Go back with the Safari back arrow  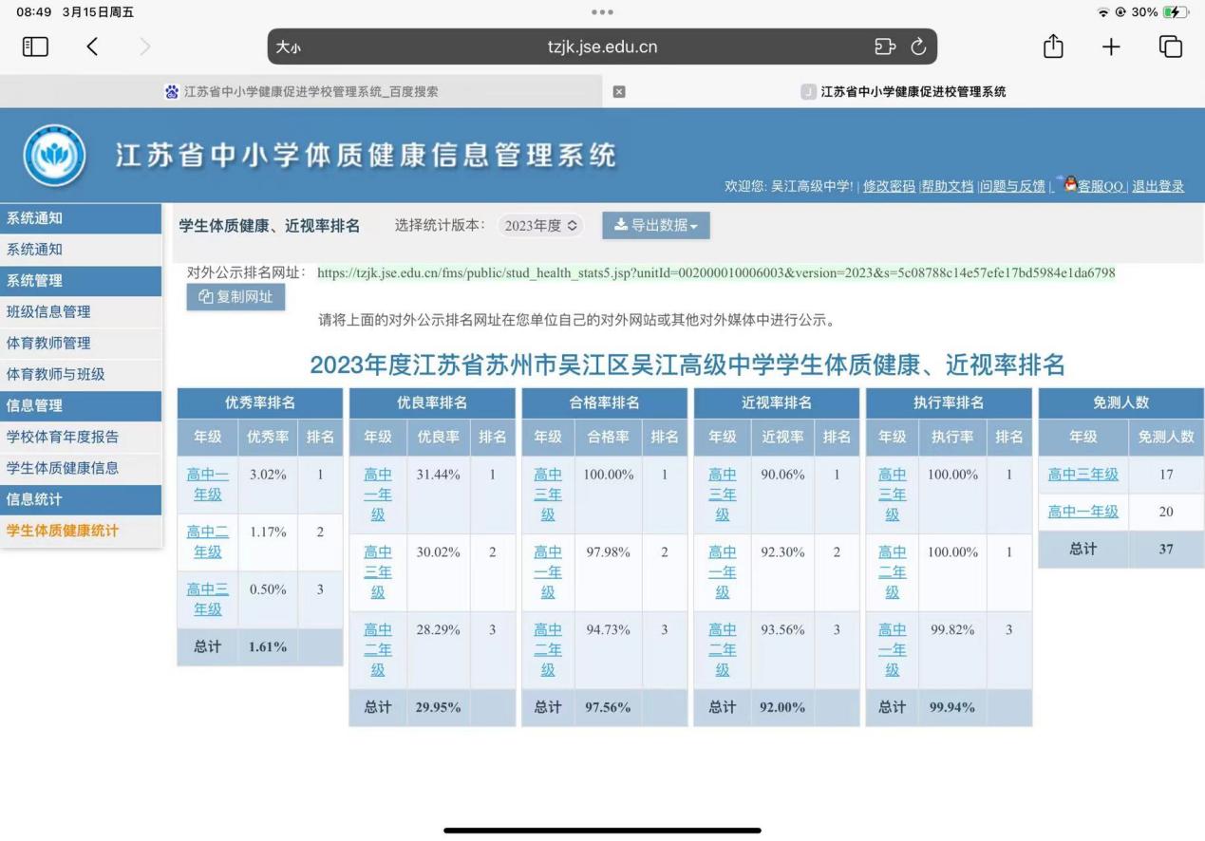[x=92, y=47]
